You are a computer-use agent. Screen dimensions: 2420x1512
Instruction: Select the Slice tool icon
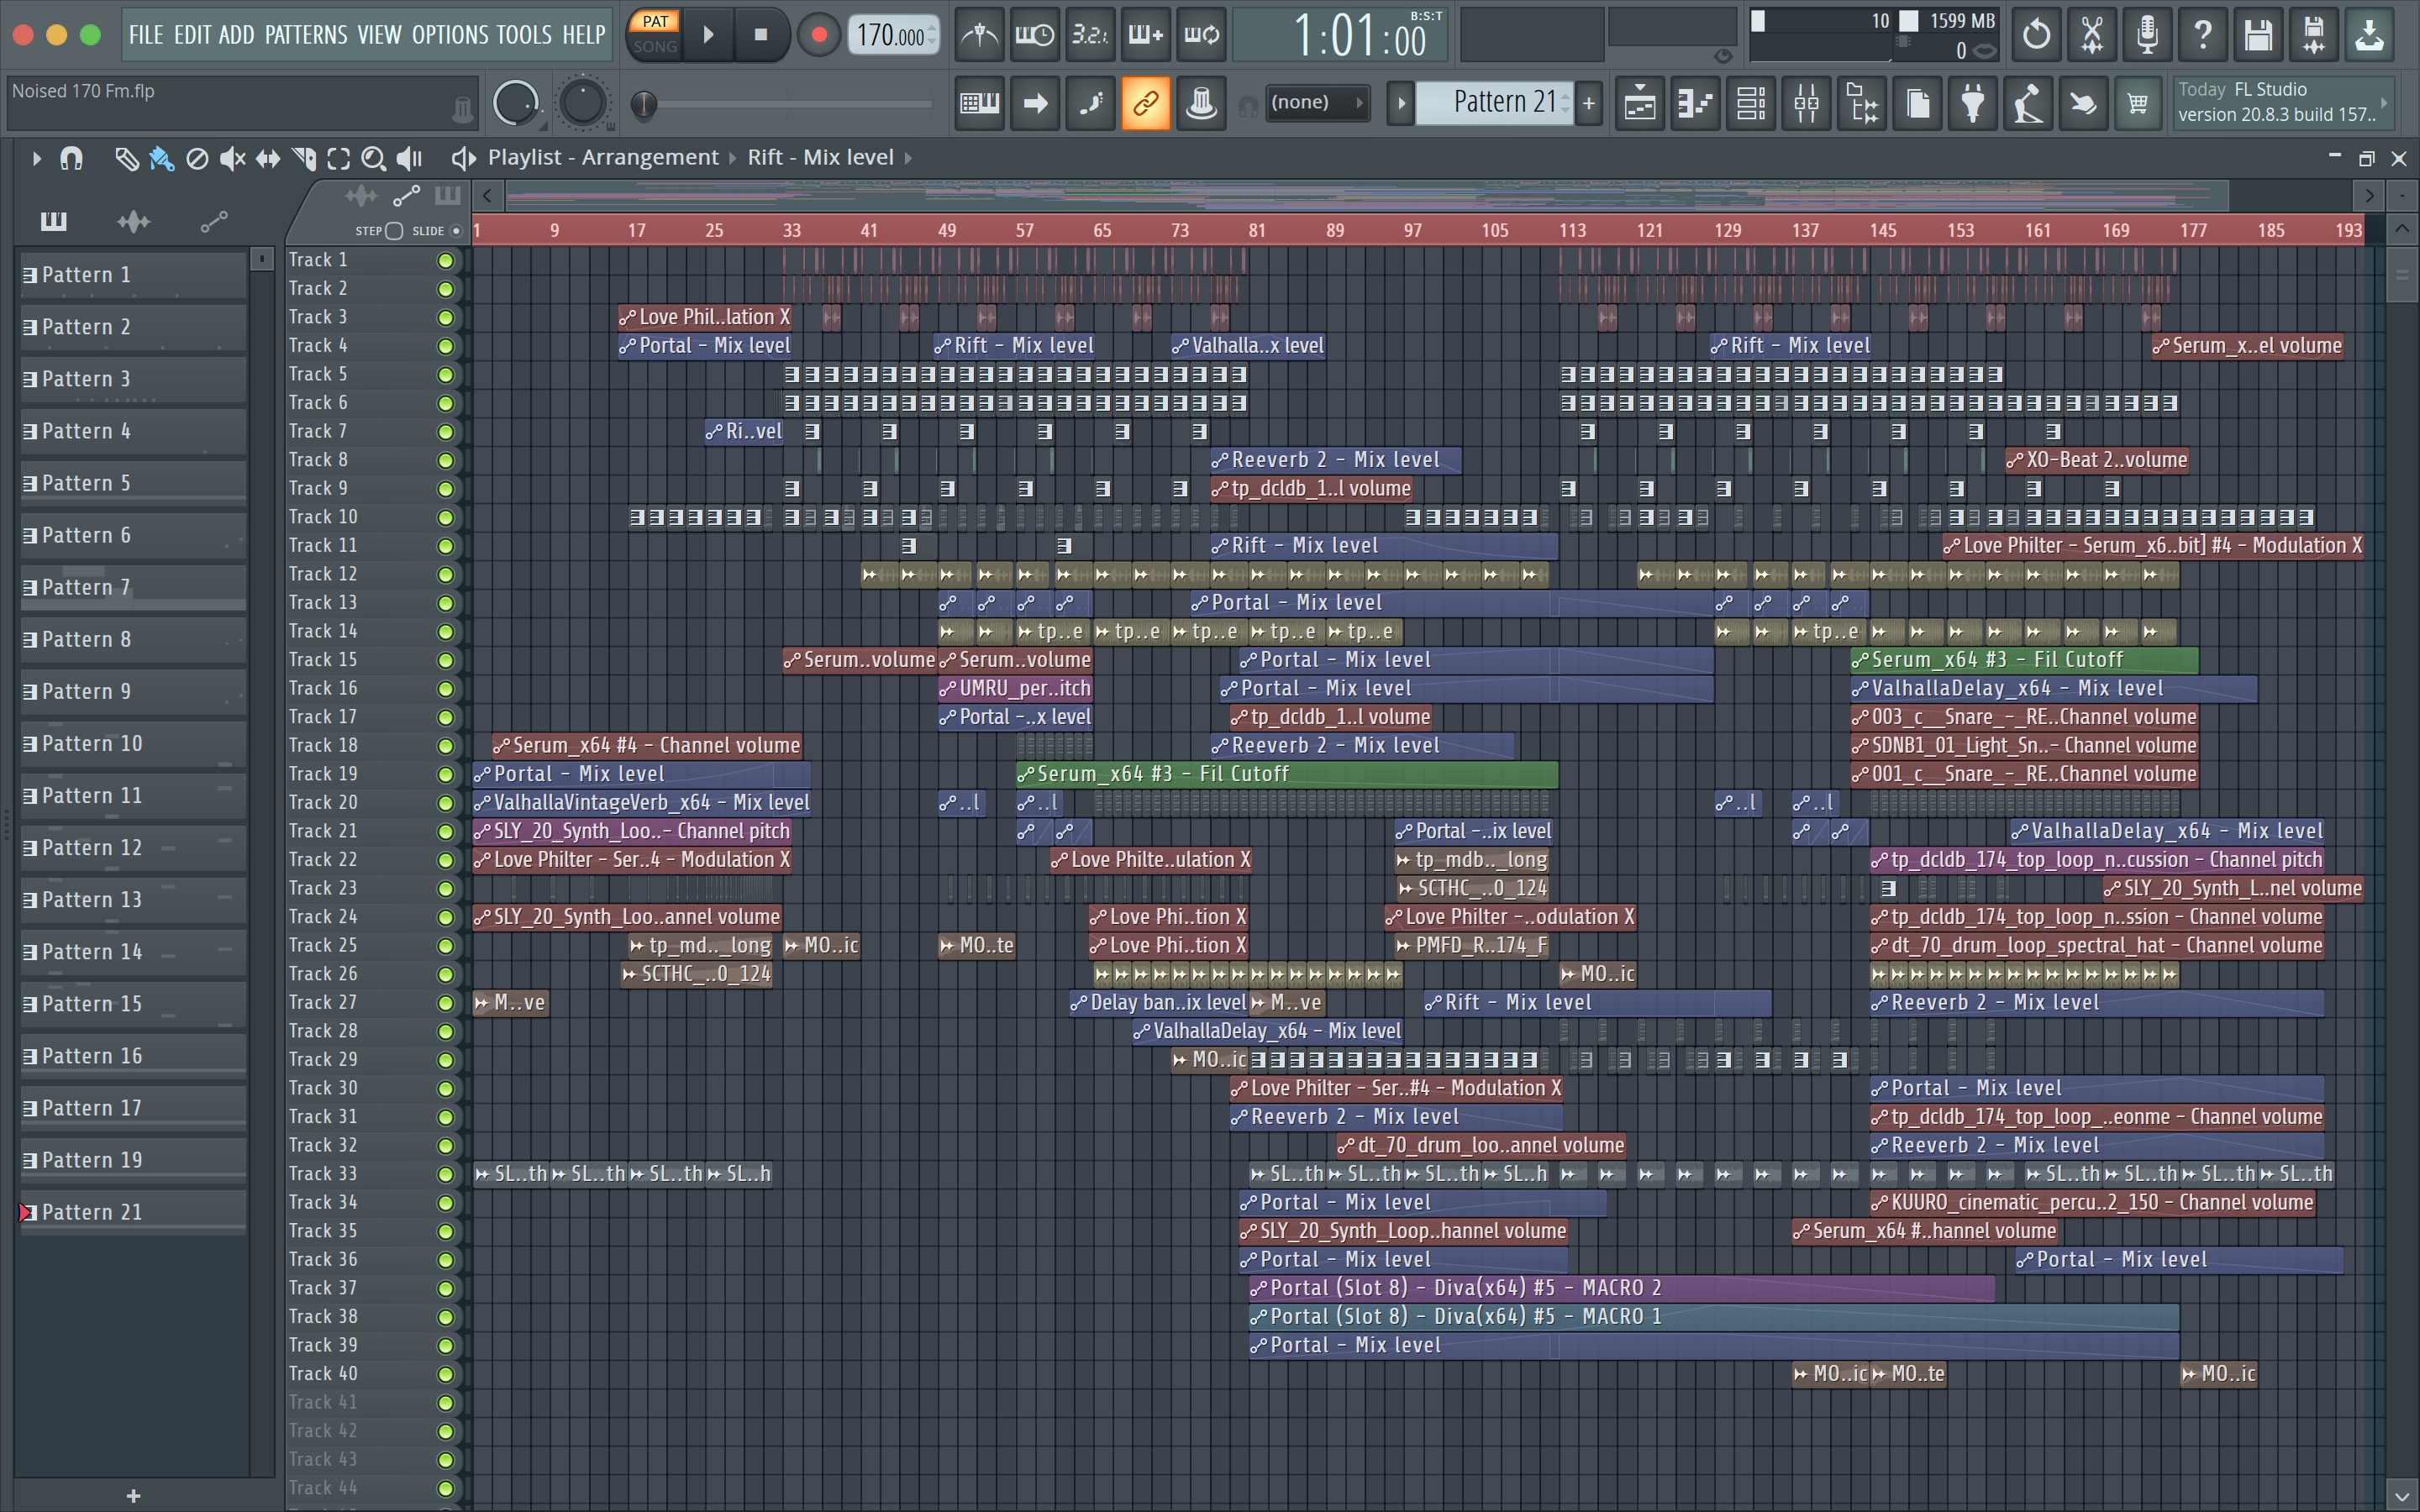(x=303, y=158)
